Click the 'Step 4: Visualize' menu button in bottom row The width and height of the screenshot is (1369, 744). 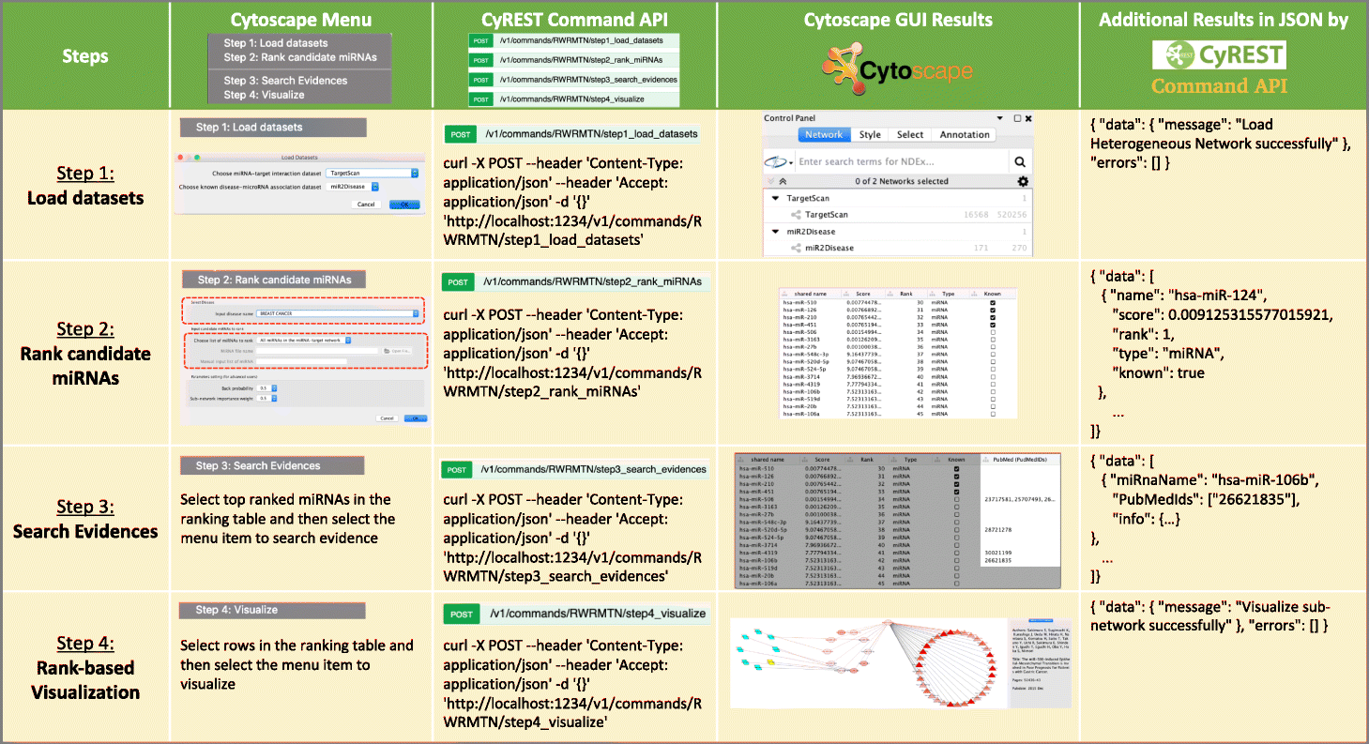click(x=272, y=610)
